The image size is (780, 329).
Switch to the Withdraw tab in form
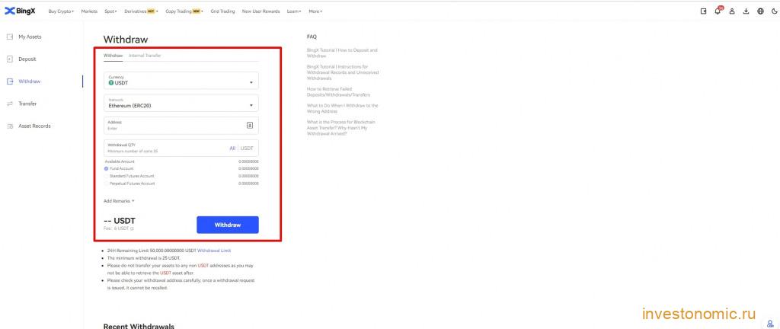pos(113,56)
